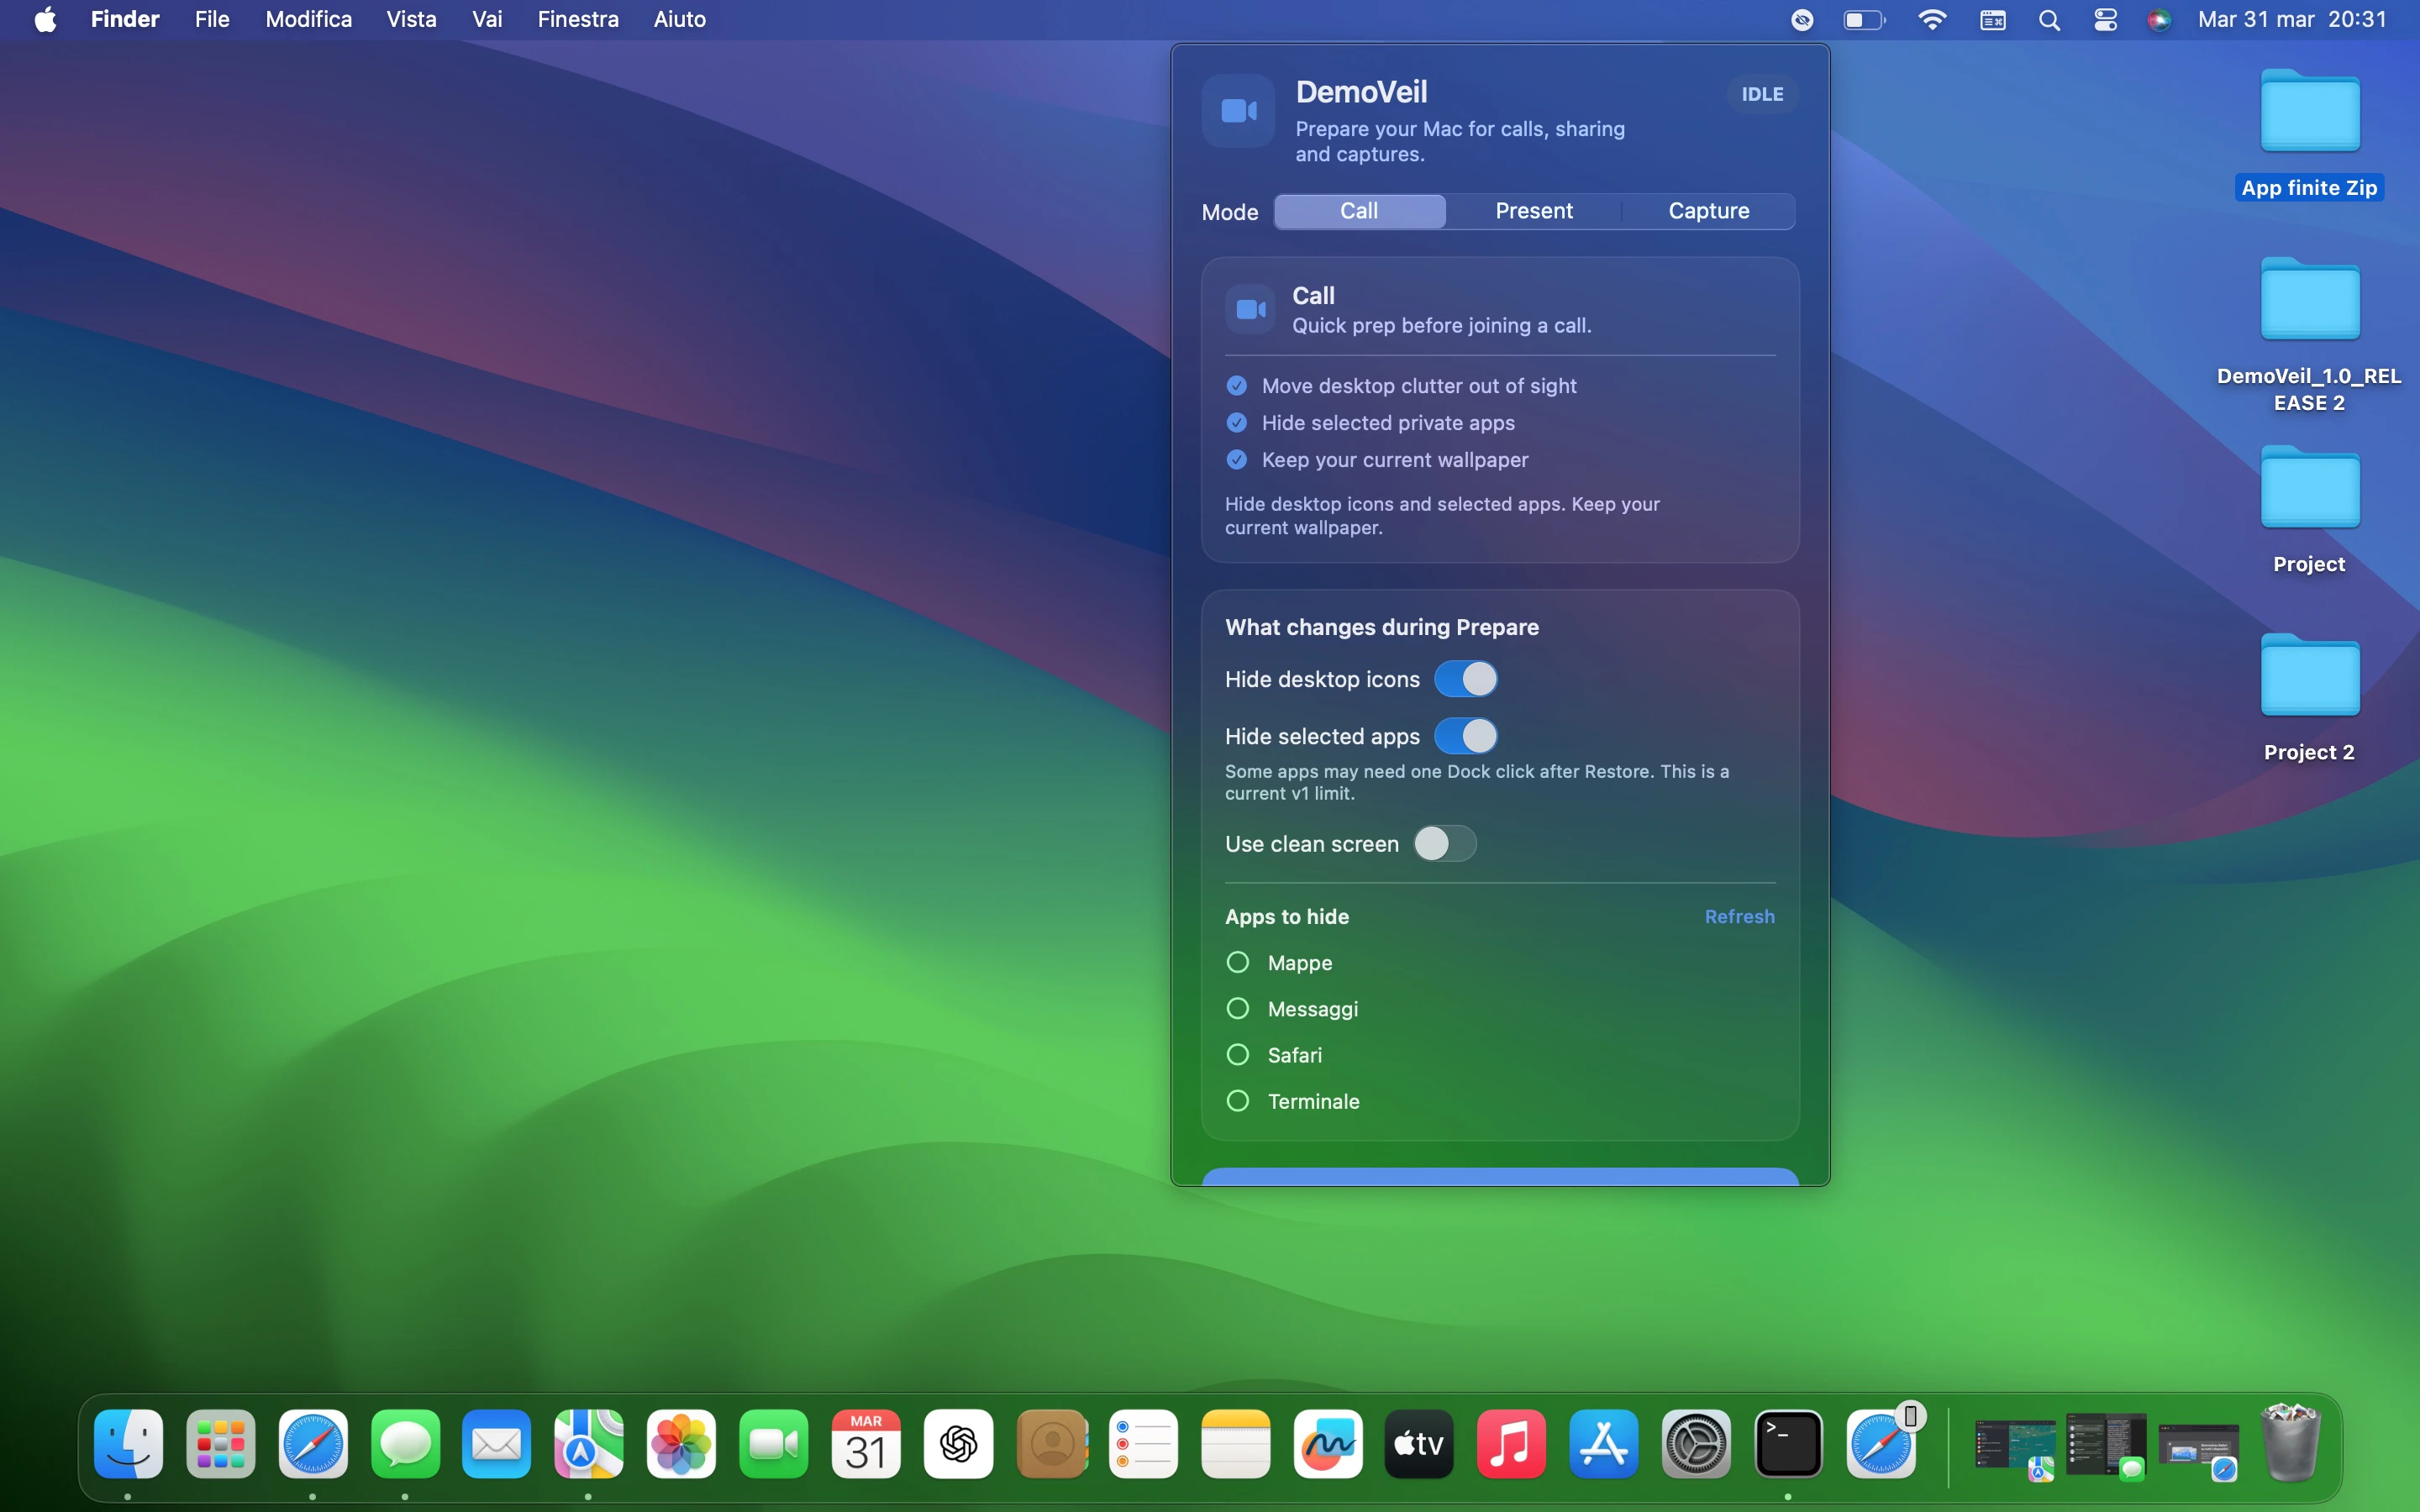Screen dimensions: 2420x1512
Task: Open the Finestra menu
Action: click(x=577, y=20)
